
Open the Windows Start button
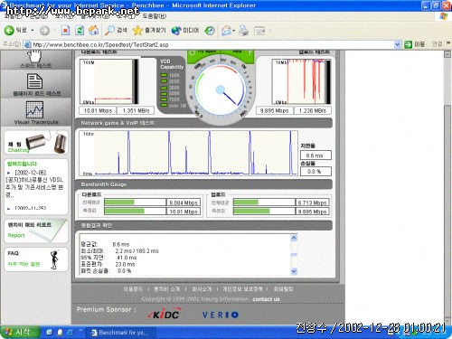point(20,332)
